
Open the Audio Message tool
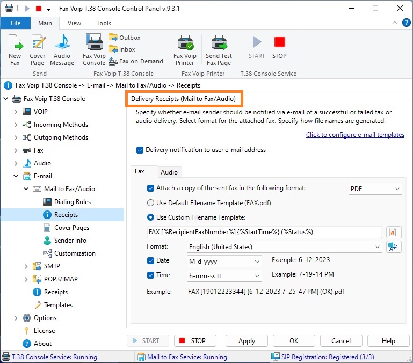coord(62,49)
